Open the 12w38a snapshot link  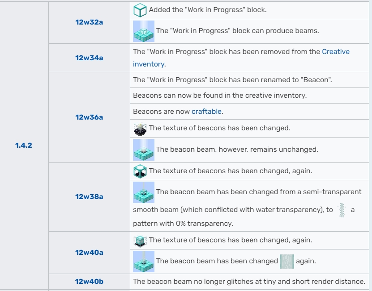pos(89,197)
